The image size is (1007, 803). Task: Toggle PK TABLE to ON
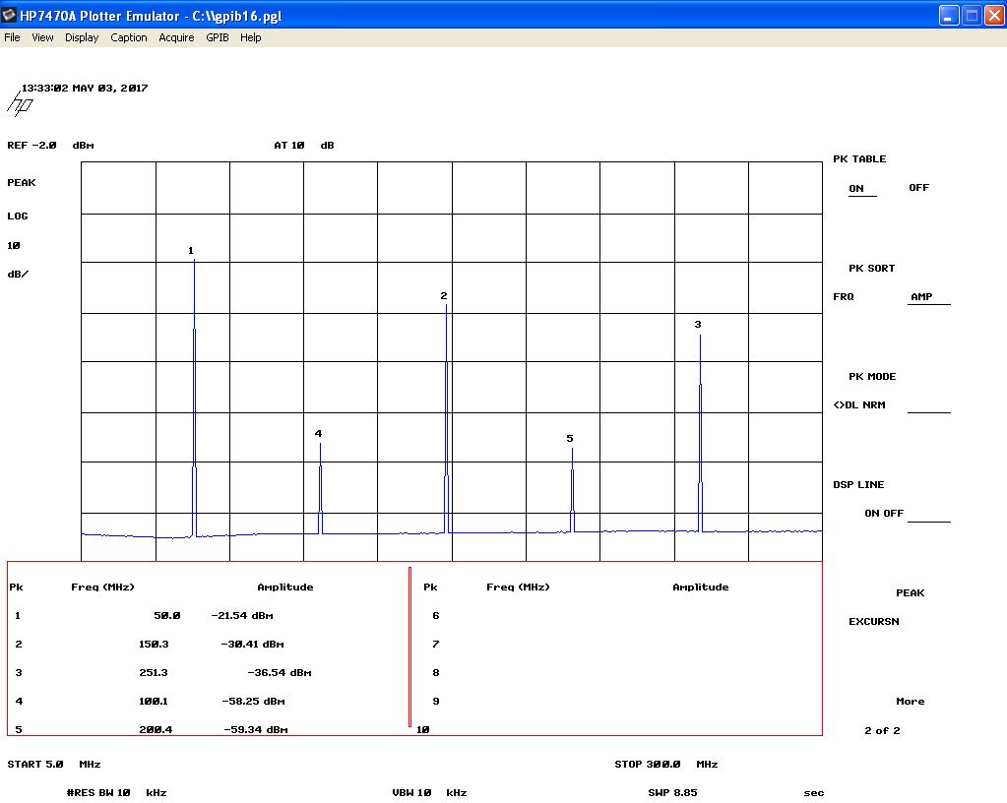[856, 188]
